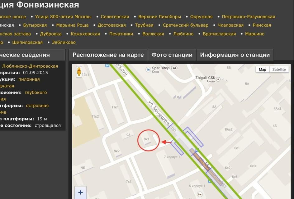Open the Зябликово station link
This screenshot has height=199, width=294.
click(x=64, y=43)
